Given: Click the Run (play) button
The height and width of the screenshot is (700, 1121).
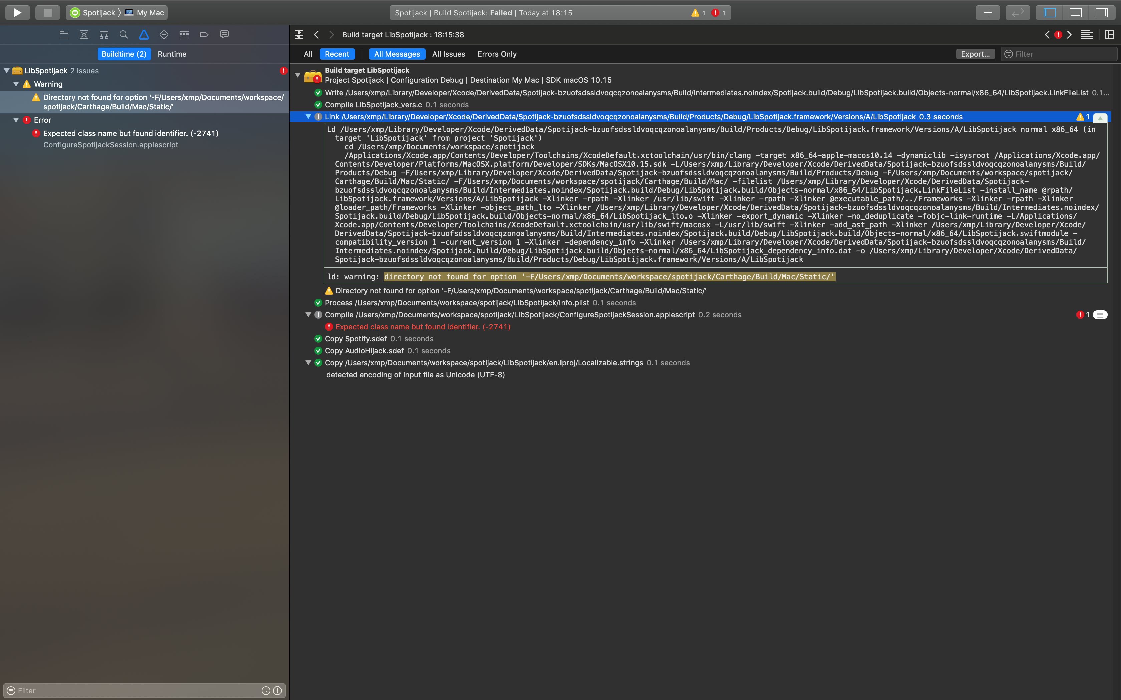Looking at the screenshot, I should [17, 13].
